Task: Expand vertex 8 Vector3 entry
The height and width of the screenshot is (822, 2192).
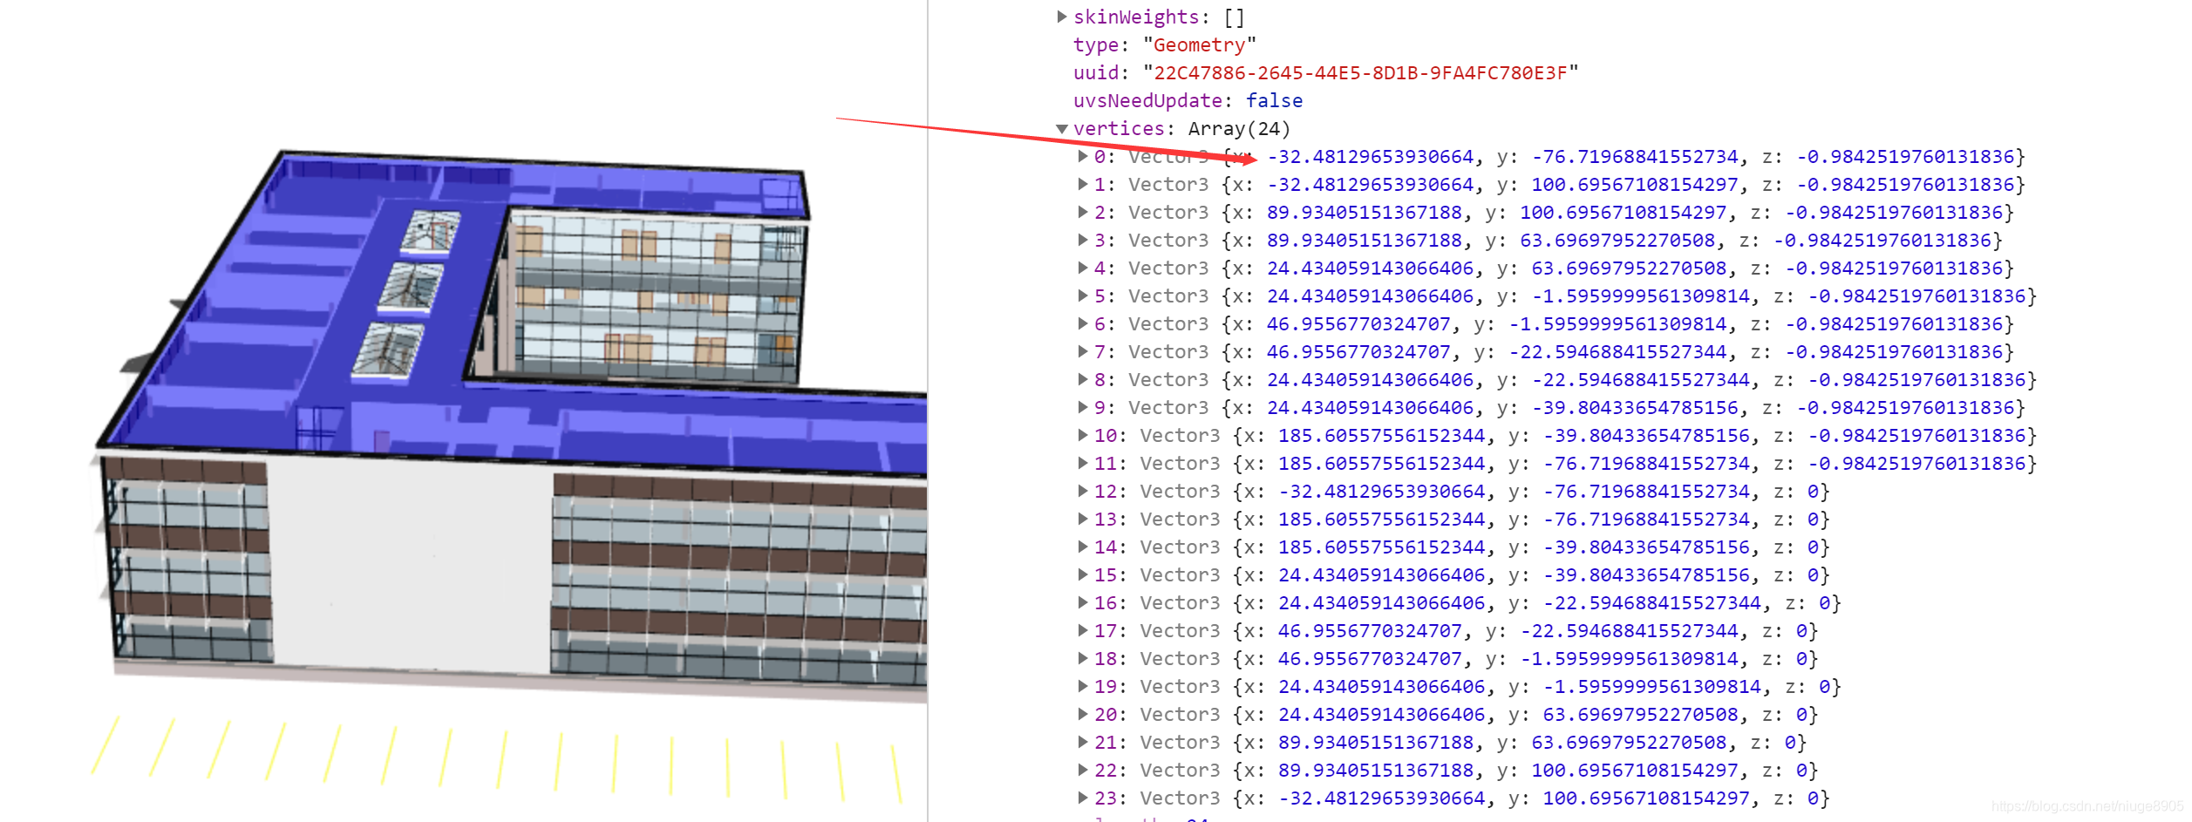Action: [1083, 380]
